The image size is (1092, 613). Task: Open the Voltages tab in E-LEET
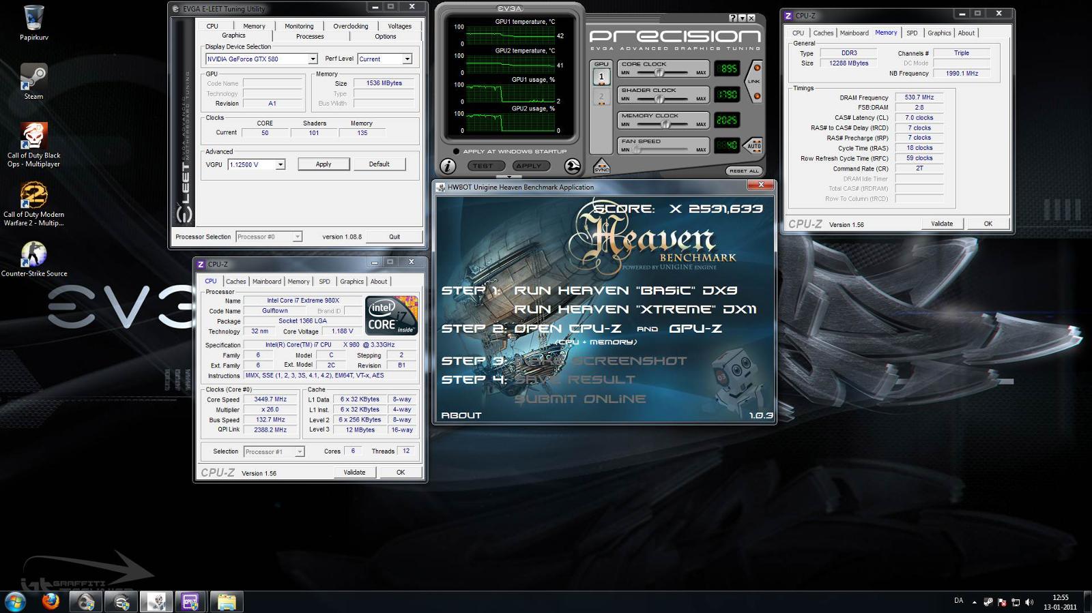(400, 26)
